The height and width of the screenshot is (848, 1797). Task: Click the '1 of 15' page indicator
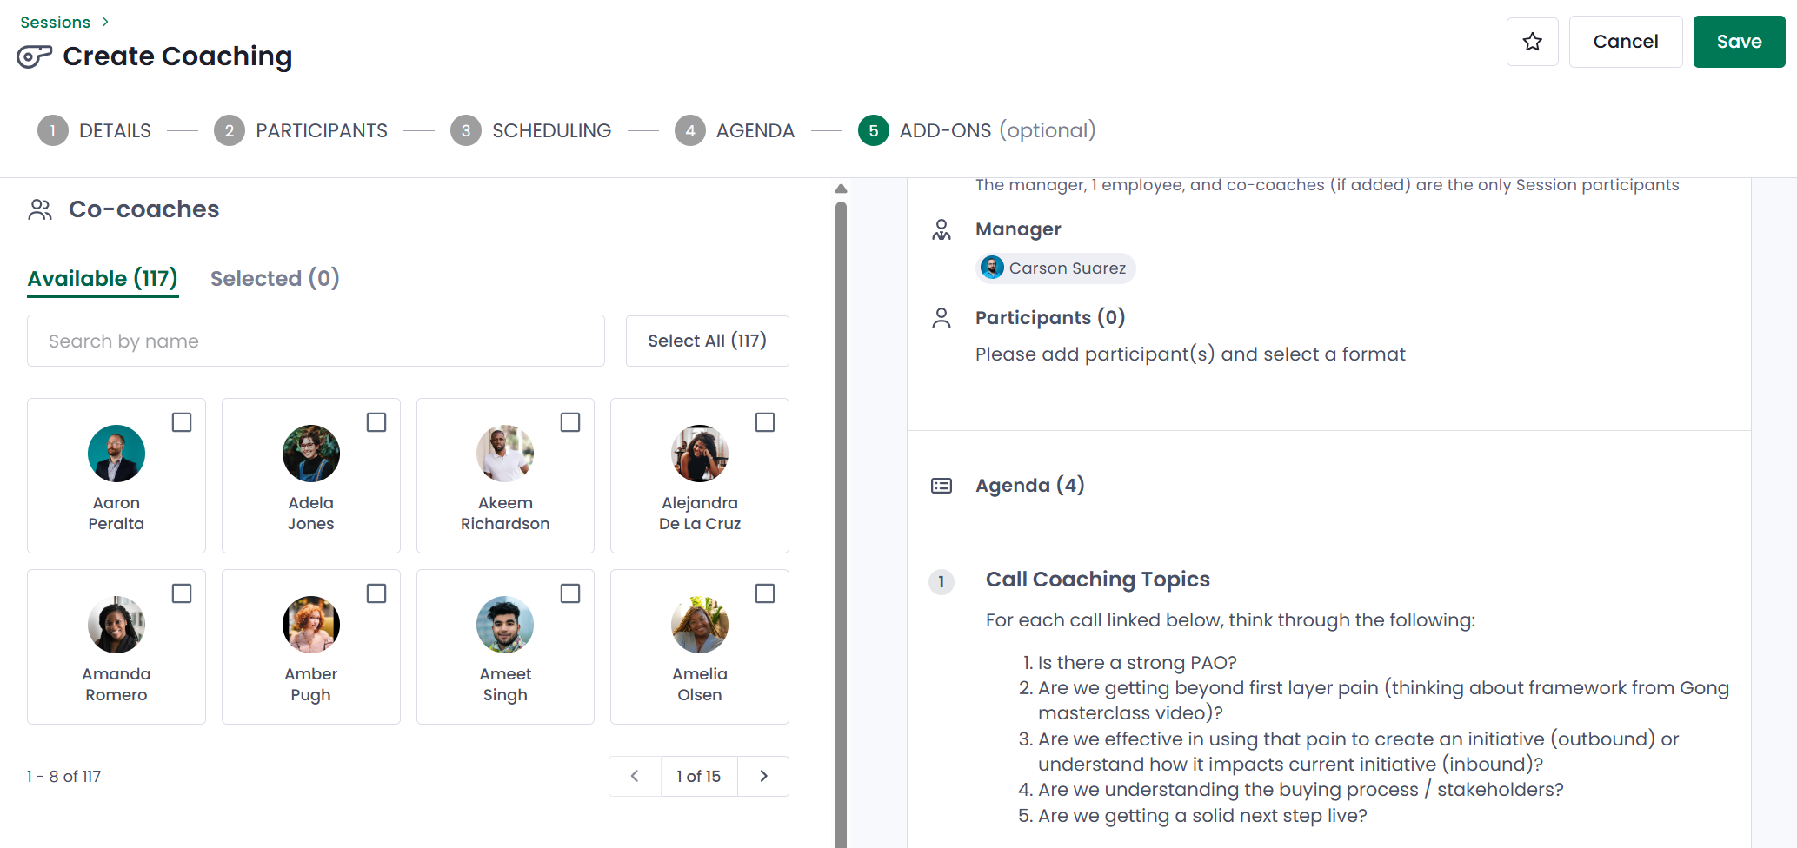tap(699, 776)
